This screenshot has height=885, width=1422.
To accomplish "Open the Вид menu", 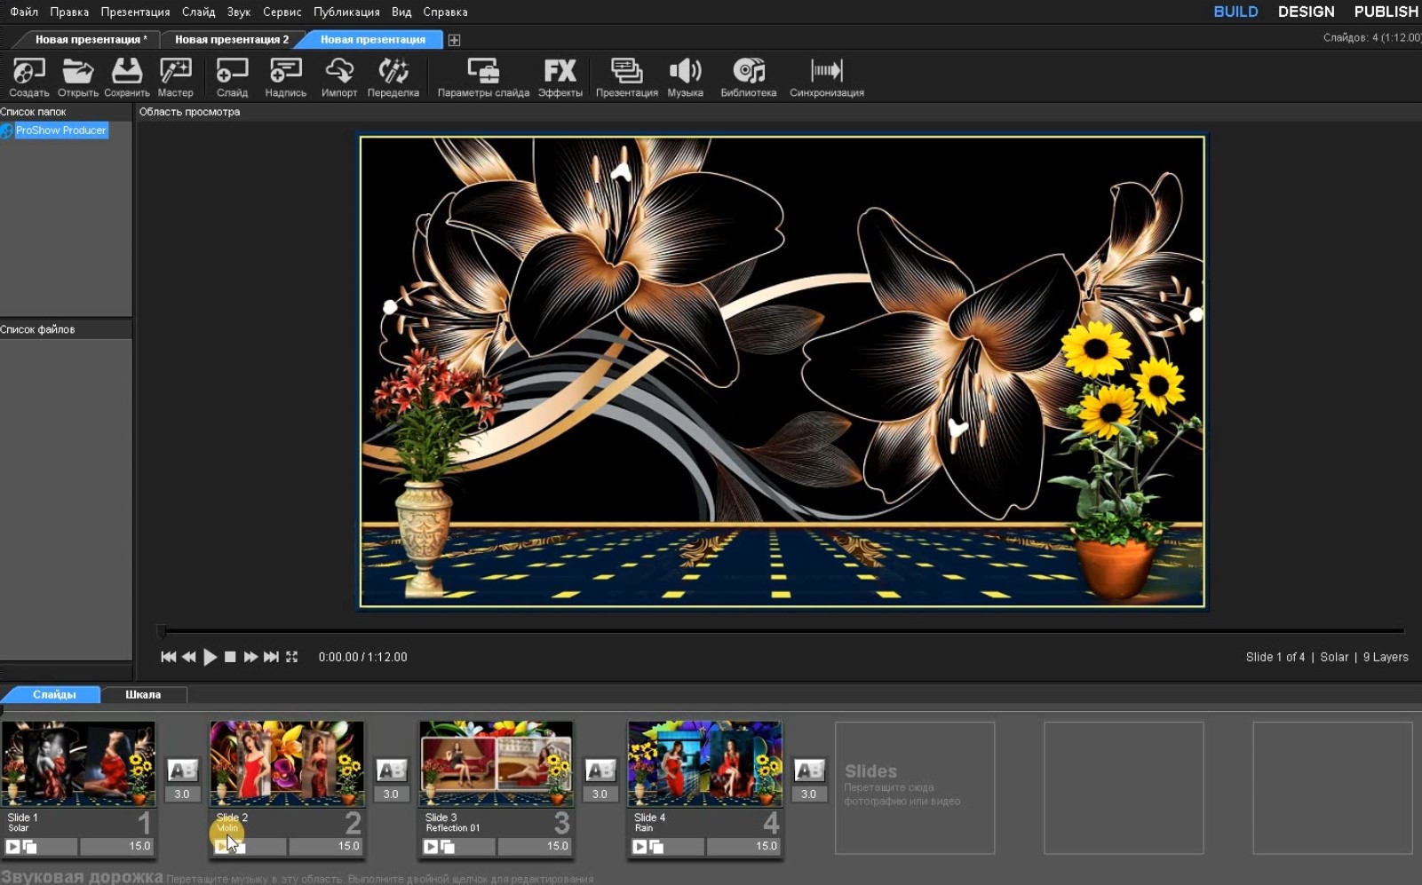I will coord(401,12).
